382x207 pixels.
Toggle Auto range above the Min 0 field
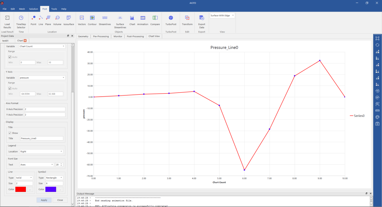[10, 57]
